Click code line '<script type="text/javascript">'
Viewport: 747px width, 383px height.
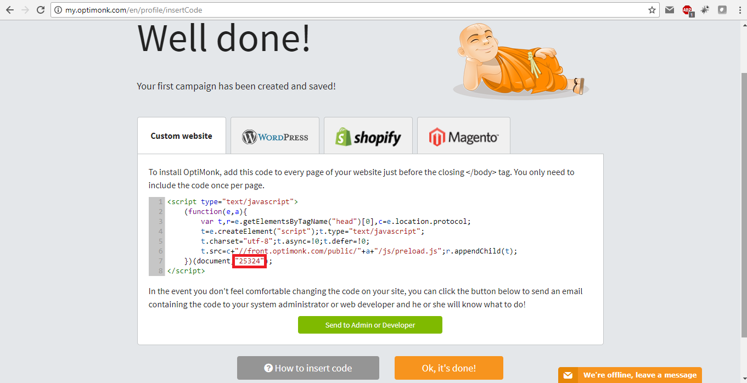point(233,202)
